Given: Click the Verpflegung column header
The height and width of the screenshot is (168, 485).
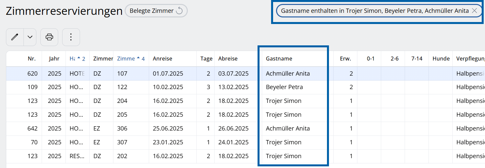Looking at the screenshot, I should [470, 59].
